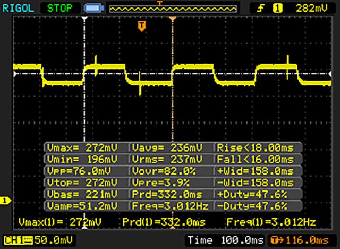The height and width of the screenshot is (249, 340).
Task: Click the orange vertical cursor top handle
Action: pos(173,19)
